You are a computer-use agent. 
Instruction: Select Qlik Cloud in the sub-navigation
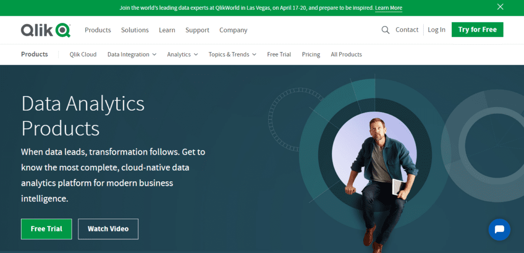coord(83,54)
